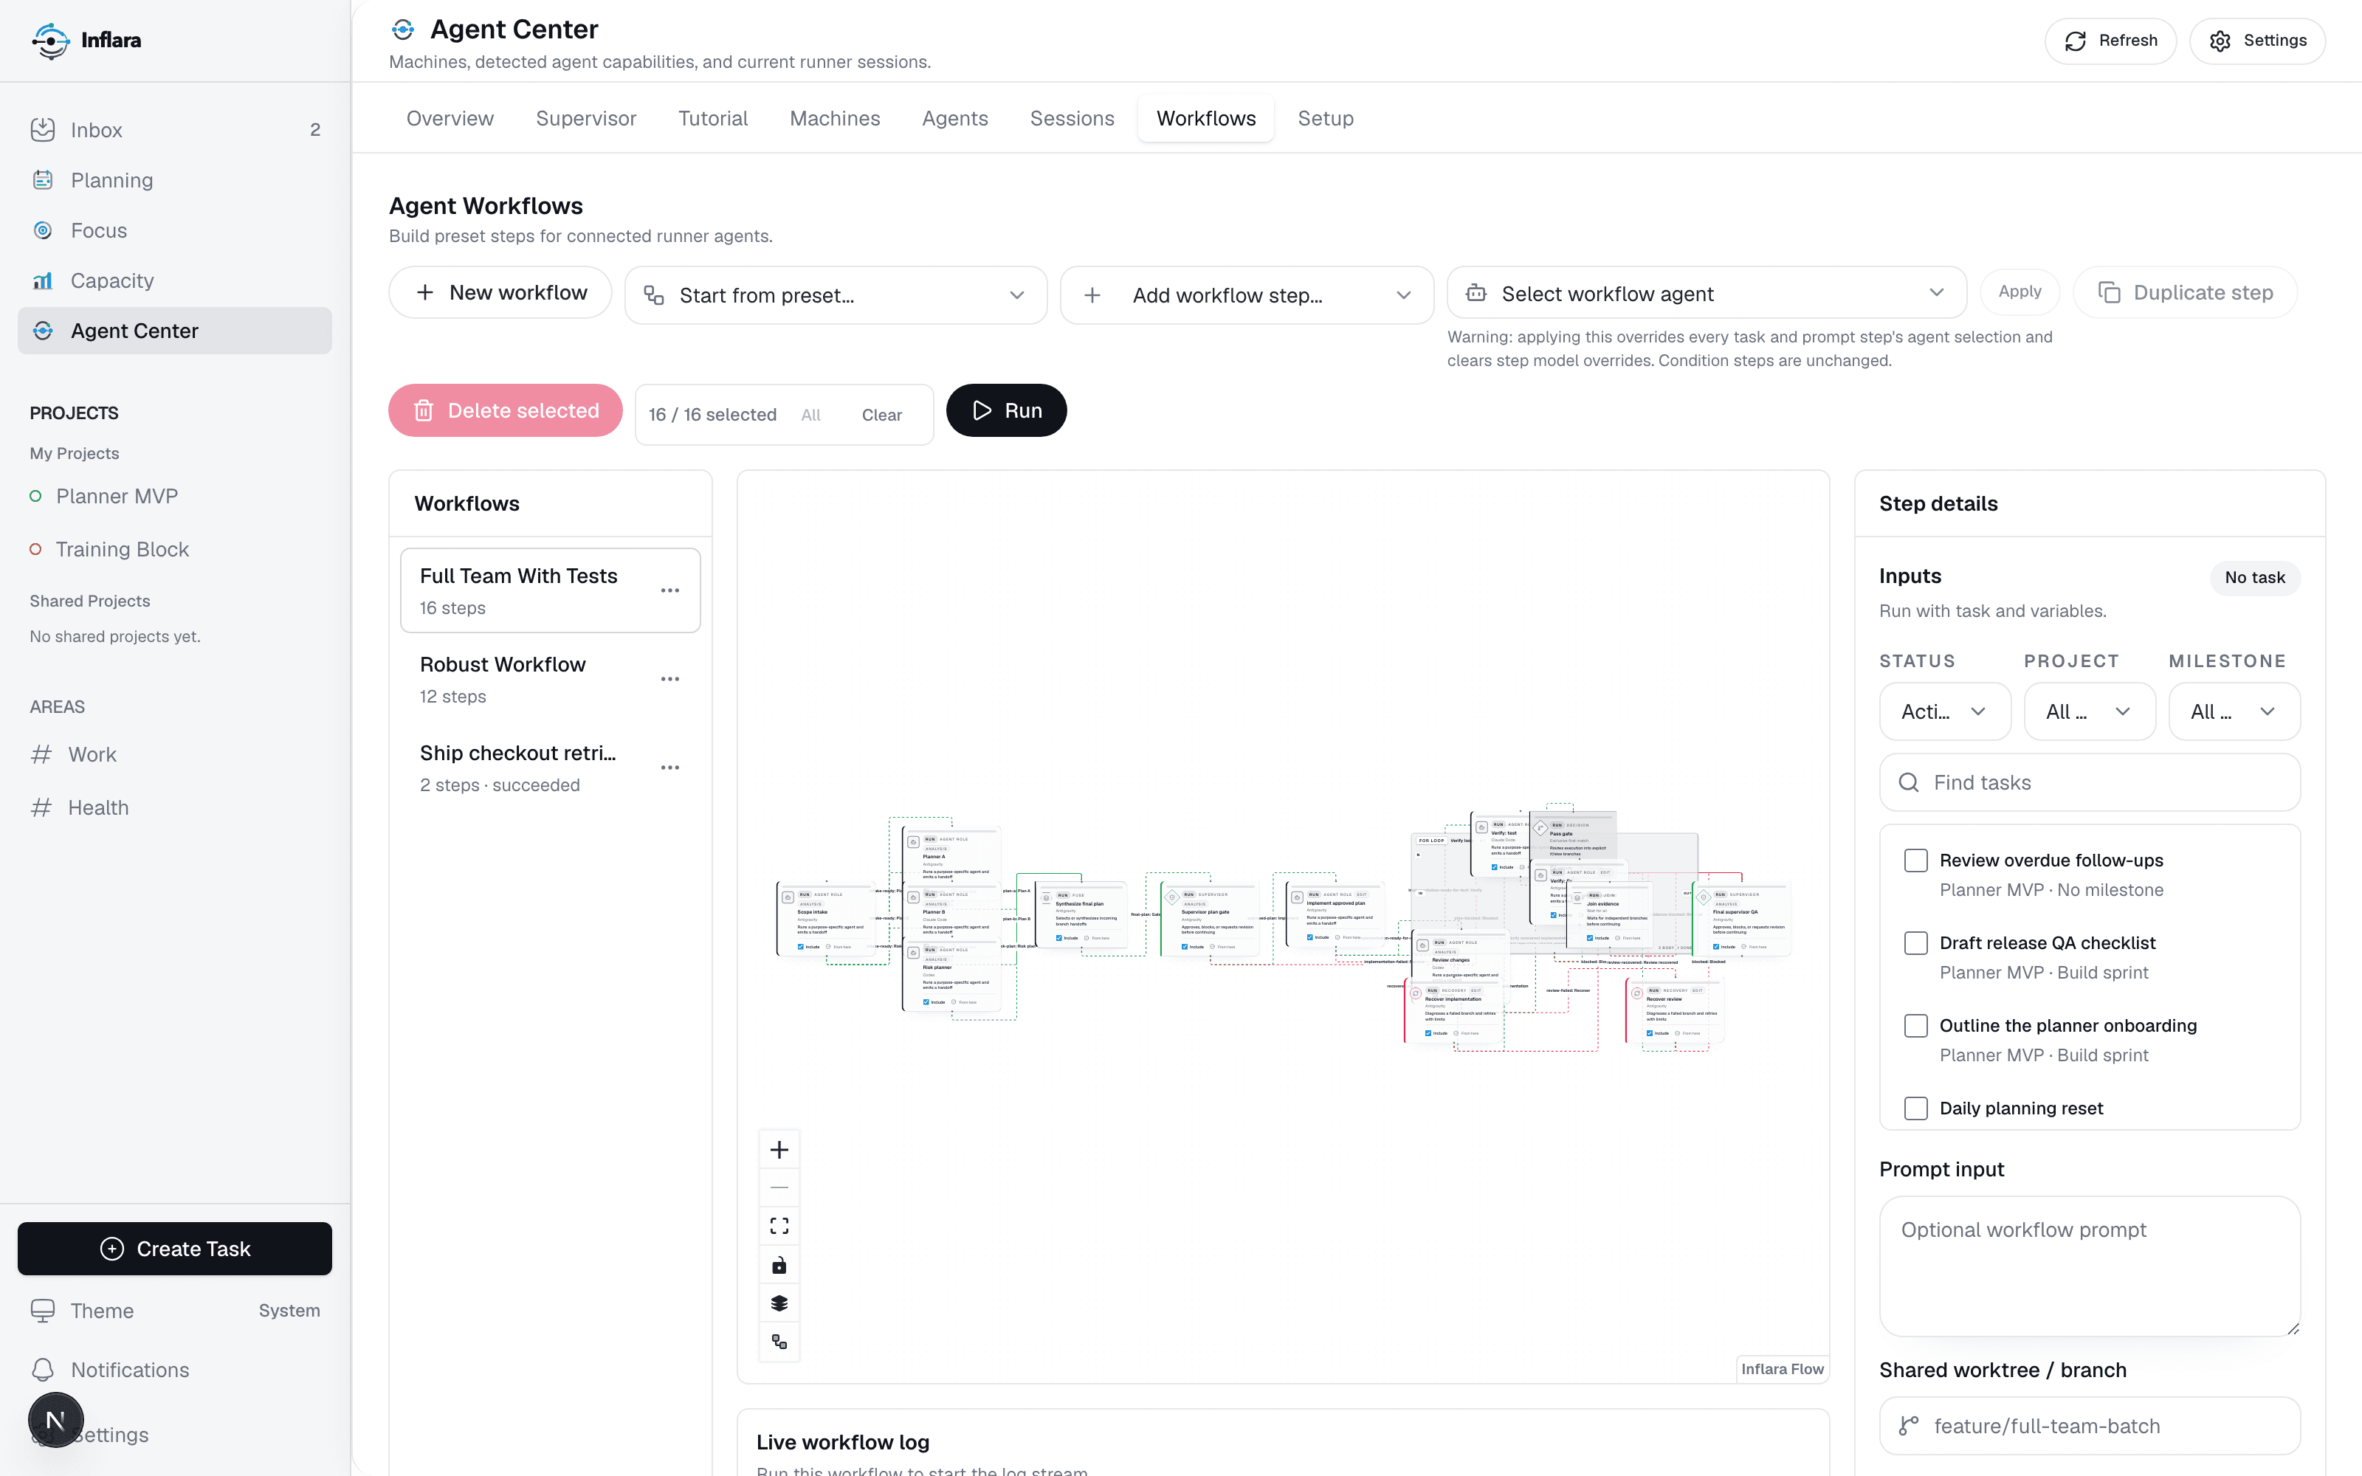Screen dimensions: 2362x1476
Task: Click the branch icon in worktree field
Action: [x=1909, y=1427]
